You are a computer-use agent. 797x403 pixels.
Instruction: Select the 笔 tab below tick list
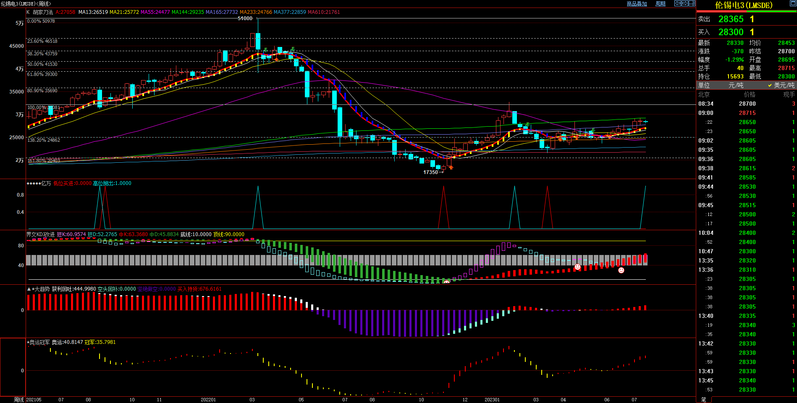click(704, 400)
